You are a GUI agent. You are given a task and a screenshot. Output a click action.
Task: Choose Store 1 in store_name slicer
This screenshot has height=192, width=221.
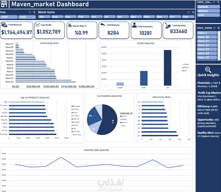[207, 33]
